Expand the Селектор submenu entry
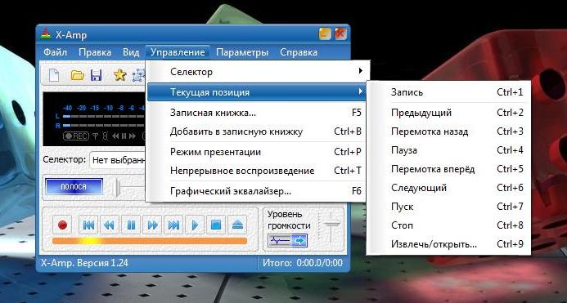Image resolution: width=567 pixels, height=303 pixels. [x=257, y=72]
